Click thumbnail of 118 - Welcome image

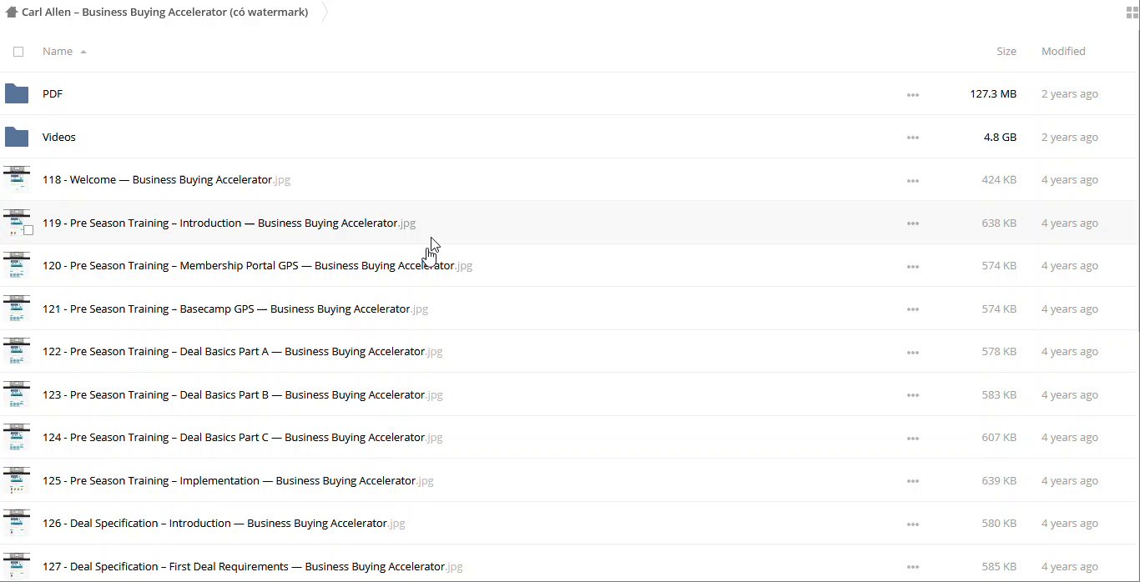(x=17, y=179)
